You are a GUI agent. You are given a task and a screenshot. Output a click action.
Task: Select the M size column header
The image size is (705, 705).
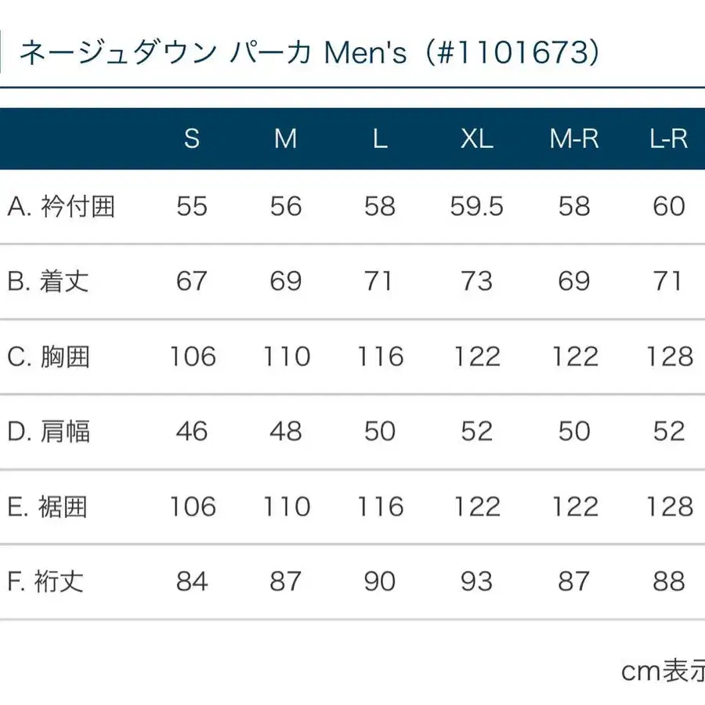[x=285, y=139]
